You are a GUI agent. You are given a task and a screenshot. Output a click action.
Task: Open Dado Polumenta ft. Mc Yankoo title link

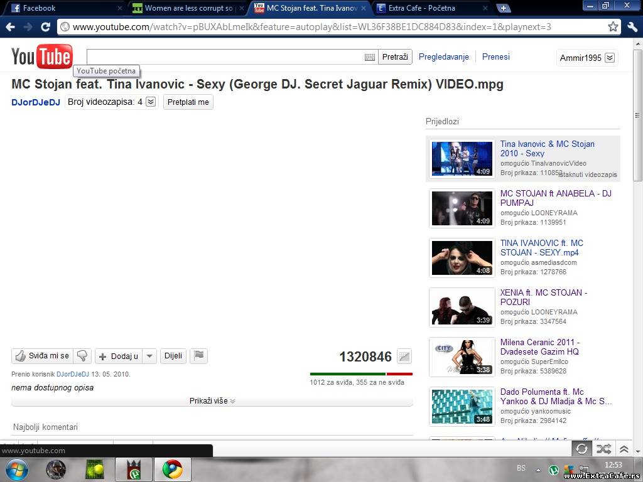[x=556, y=397]
